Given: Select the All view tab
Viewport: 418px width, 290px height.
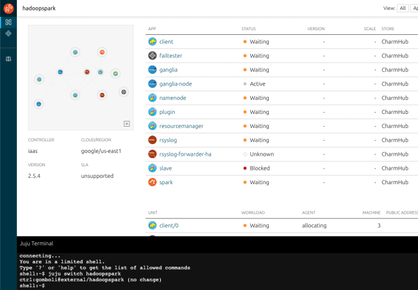Looking at the screenshot, I should 402,8.
